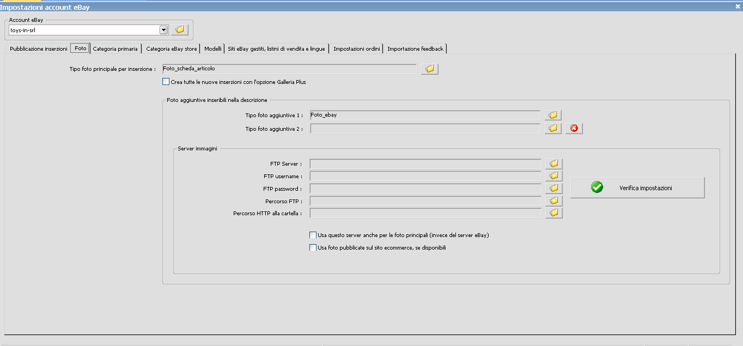
Task: Open the Importazione feedback tab
Action: pos(416,48)
